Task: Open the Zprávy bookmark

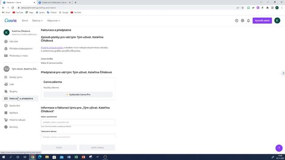Action: pyautogui.click(x=40, y=12)
